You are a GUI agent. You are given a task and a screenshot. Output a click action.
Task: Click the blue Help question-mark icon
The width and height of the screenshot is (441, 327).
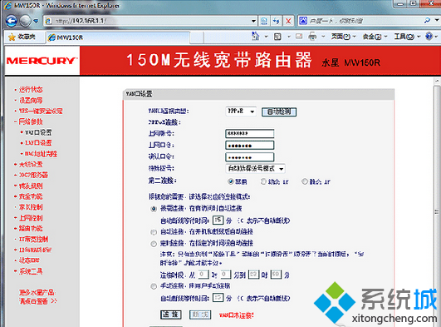pos(429,36)
